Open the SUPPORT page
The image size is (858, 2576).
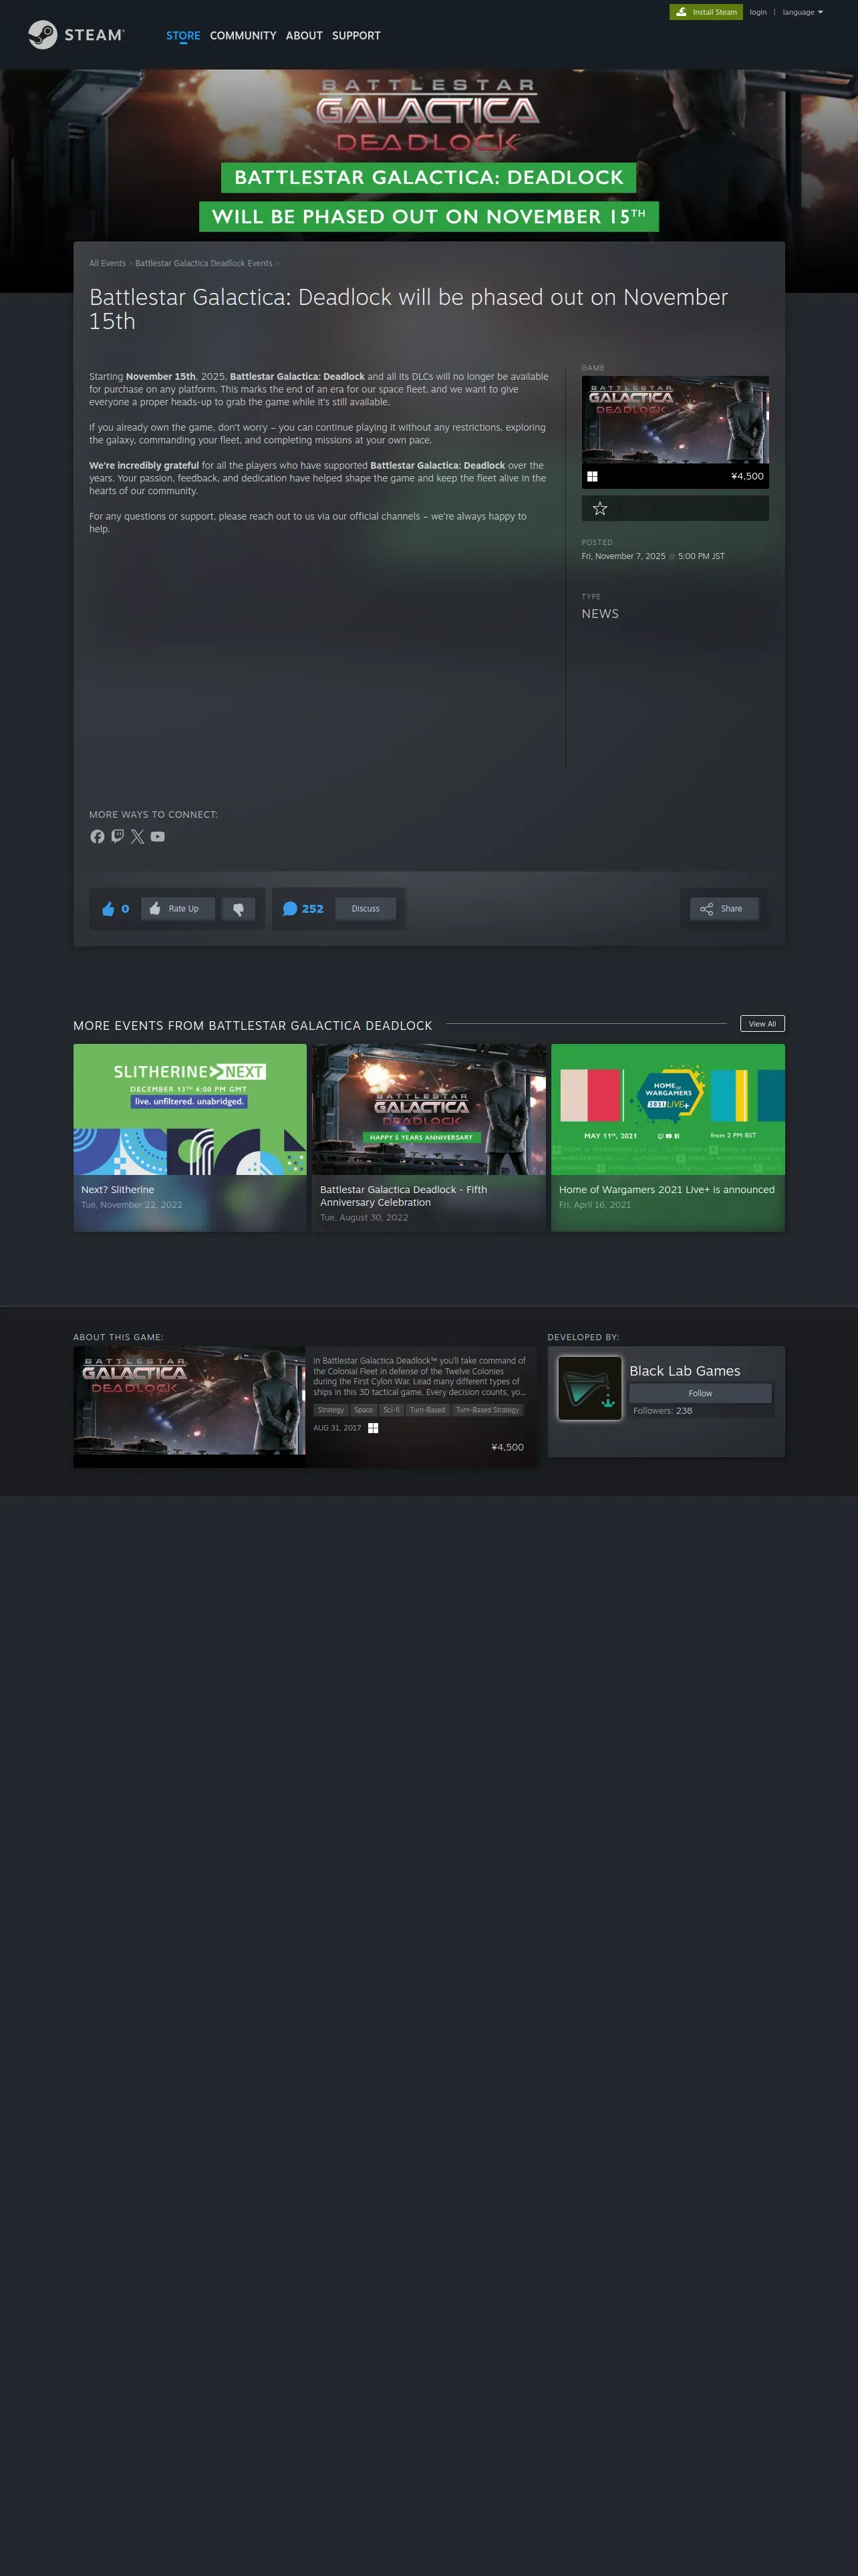pos(355,36)
